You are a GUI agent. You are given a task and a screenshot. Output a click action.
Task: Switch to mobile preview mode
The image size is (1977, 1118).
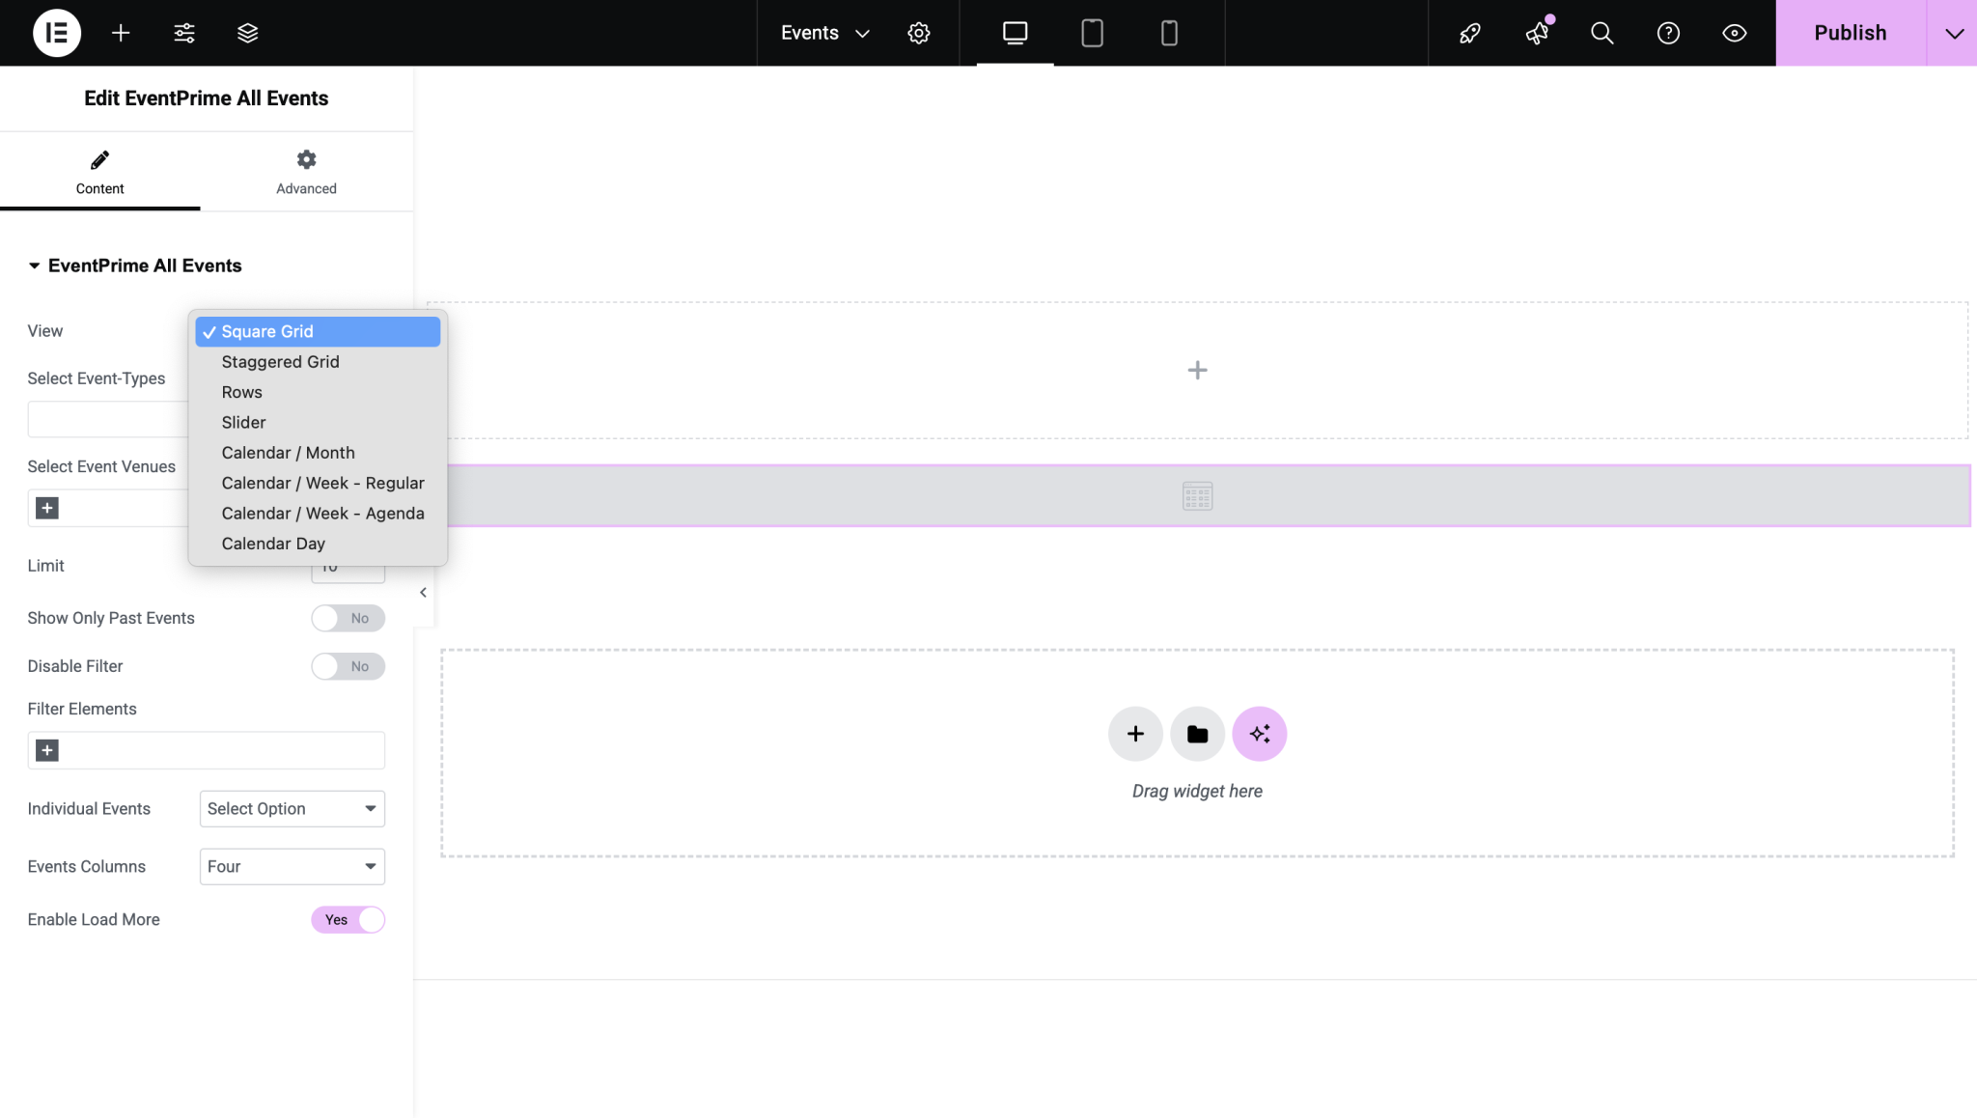[1168, 32]
